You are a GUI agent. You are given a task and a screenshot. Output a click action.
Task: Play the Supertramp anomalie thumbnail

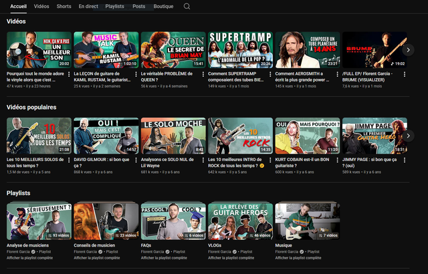click(x=241, y=50)
